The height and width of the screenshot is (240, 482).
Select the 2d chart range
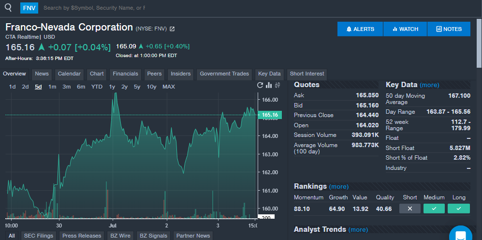[x=25, y=87]
